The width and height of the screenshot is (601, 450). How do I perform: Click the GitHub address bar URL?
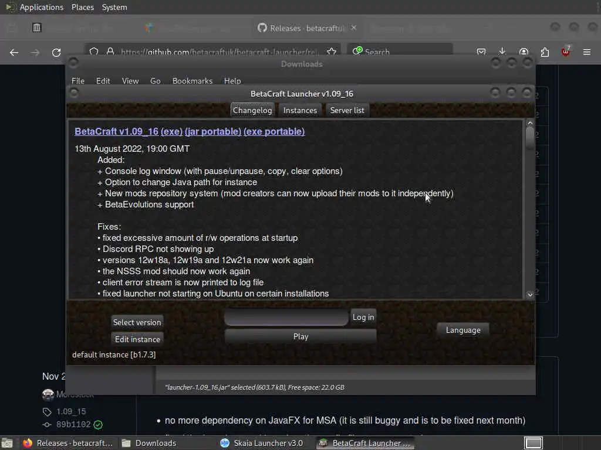click(220, 52)
